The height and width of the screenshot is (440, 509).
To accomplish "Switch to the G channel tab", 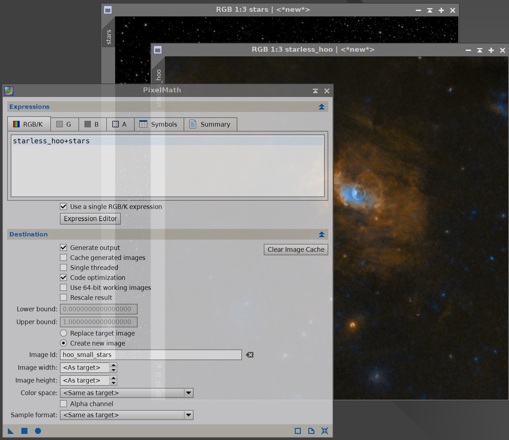I will click(65, 124).
